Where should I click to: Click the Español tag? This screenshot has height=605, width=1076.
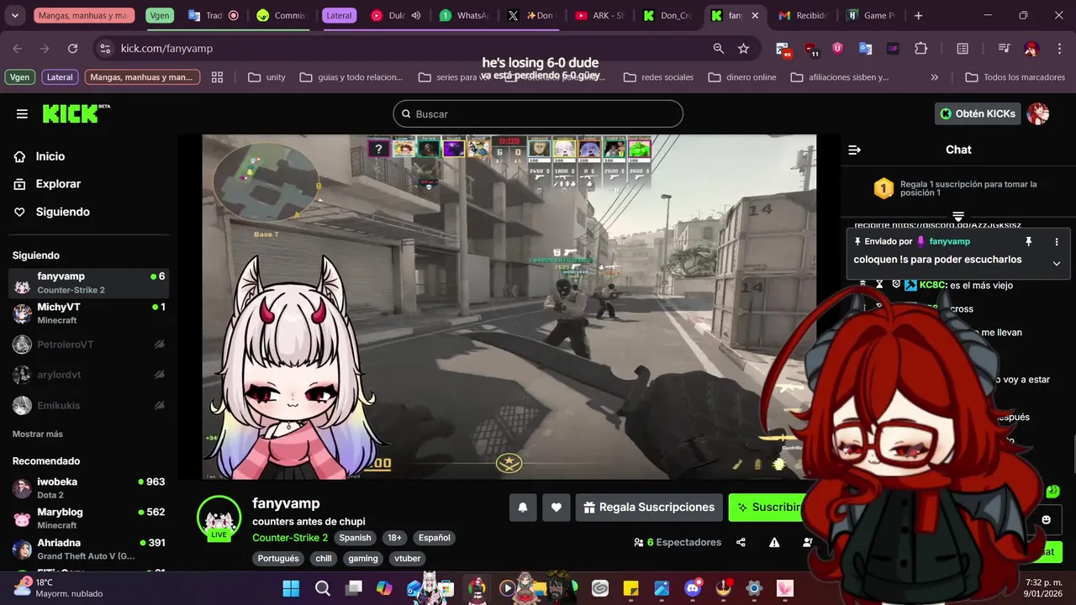(x=435, y=538)
